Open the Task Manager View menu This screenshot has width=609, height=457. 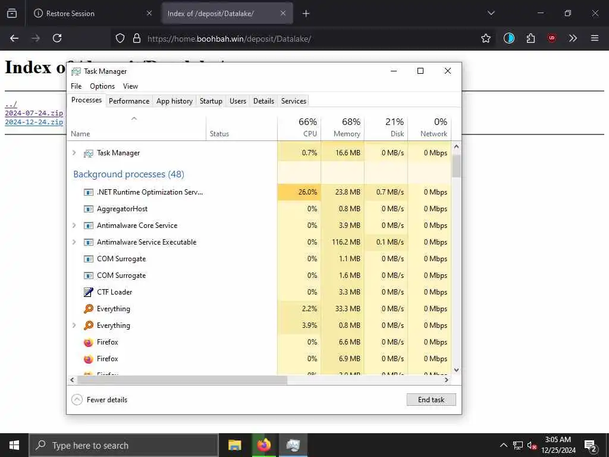click(x=130, y=86)
